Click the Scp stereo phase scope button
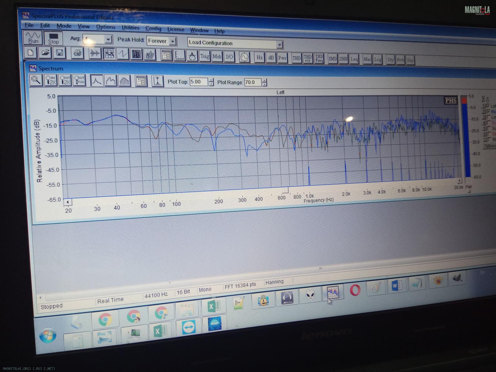496x372 pixels. (410, 60)
